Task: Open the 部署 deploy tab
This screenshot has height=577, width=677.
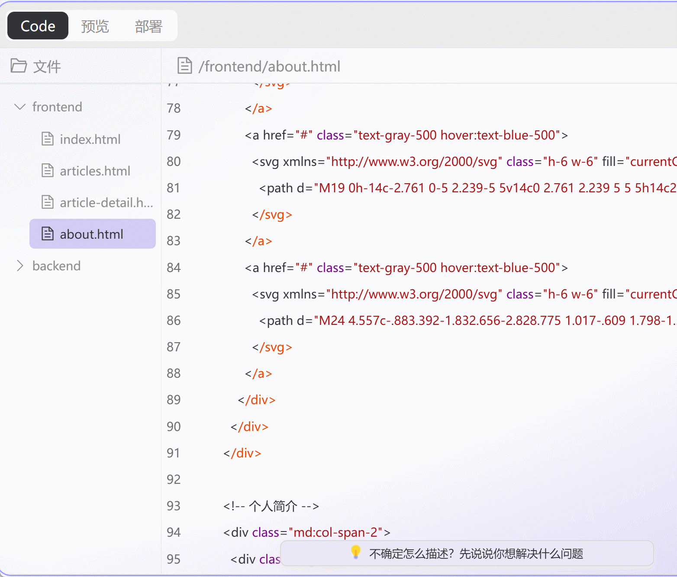Action: coord(148,26)
